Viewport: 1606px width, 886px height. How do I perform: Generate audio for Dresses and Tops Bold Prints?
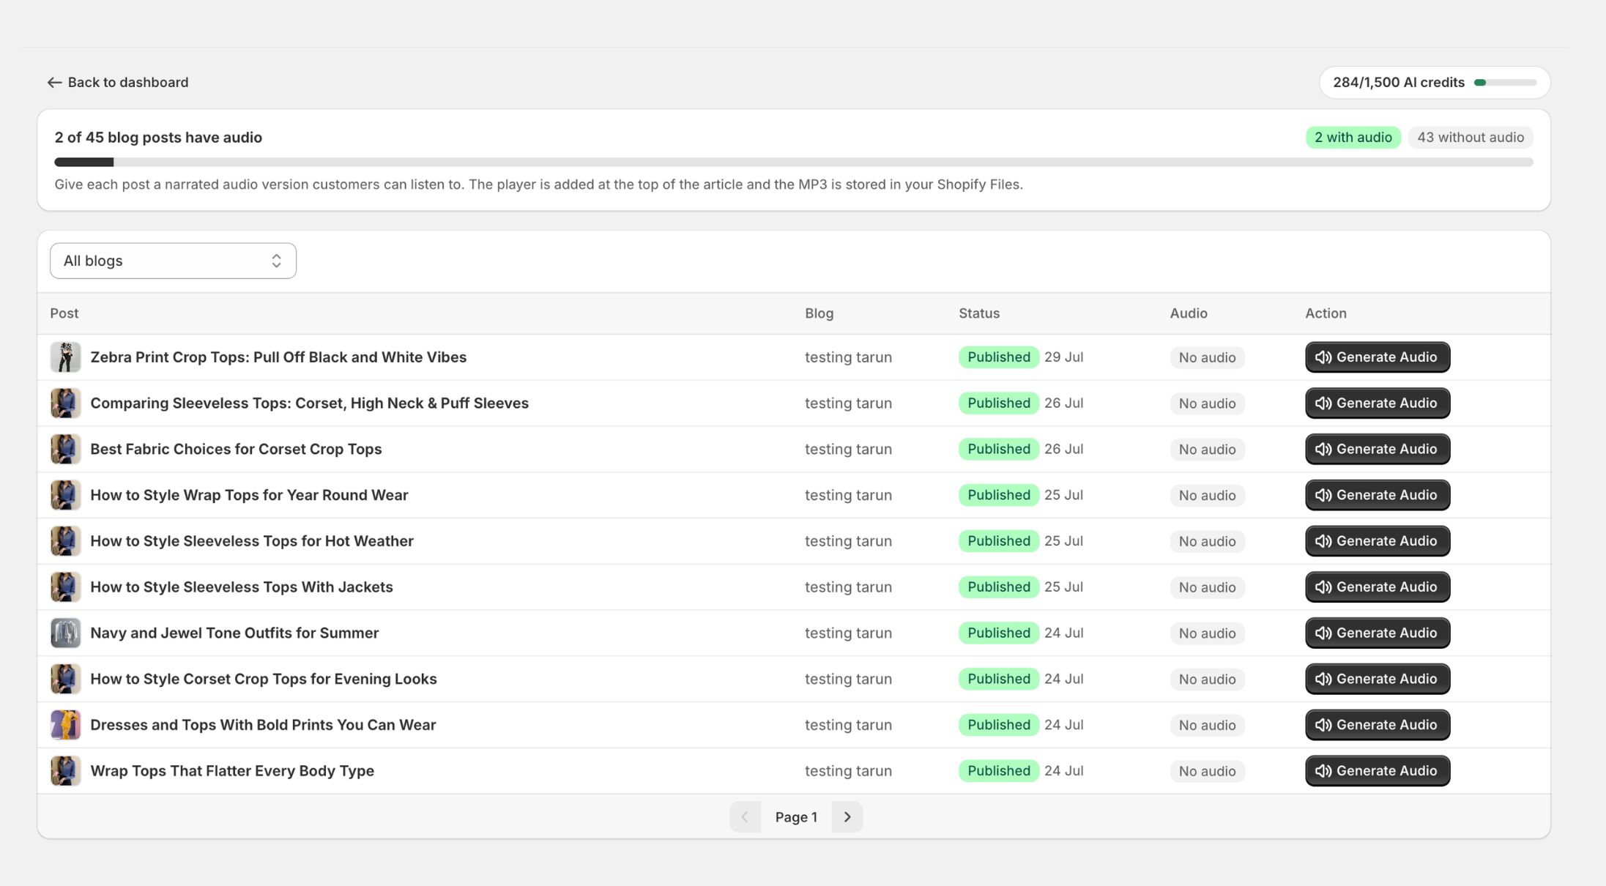click(1378, 725)
